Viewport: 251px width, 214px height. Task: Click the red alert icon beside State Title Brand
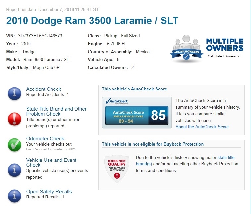(x=14, y=118)
